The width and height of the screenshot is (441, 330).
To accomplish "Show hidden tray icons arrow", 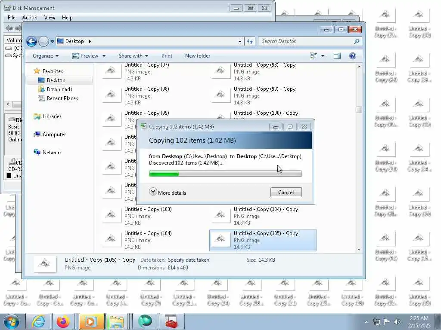I will tap(366, 322).
